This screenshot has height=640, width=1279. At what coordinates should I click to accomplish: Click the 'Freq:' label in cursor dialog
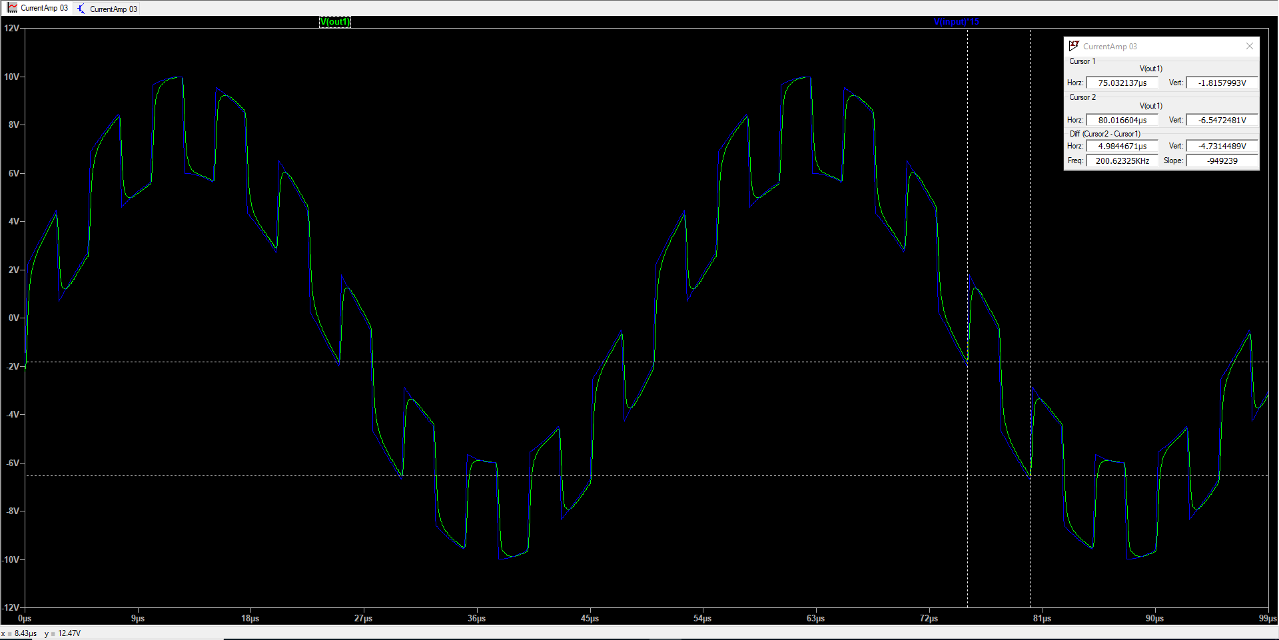pyautogui.click(x=1075, y=160)
